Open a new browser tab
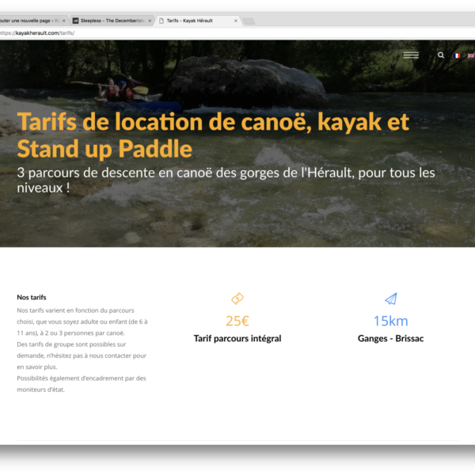475x475 pixels. click(x=249, y=21)
